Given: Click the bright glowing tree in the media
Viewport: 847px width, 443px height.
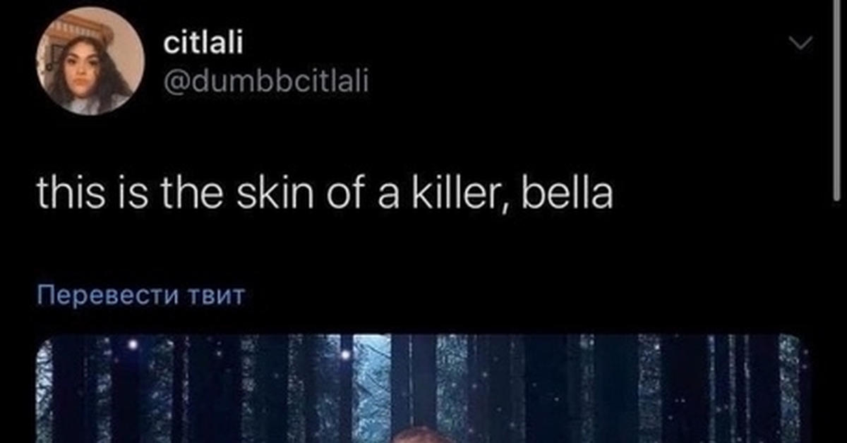Looking at the screenshot, I should pyautogui.click(x=371, y=389).
